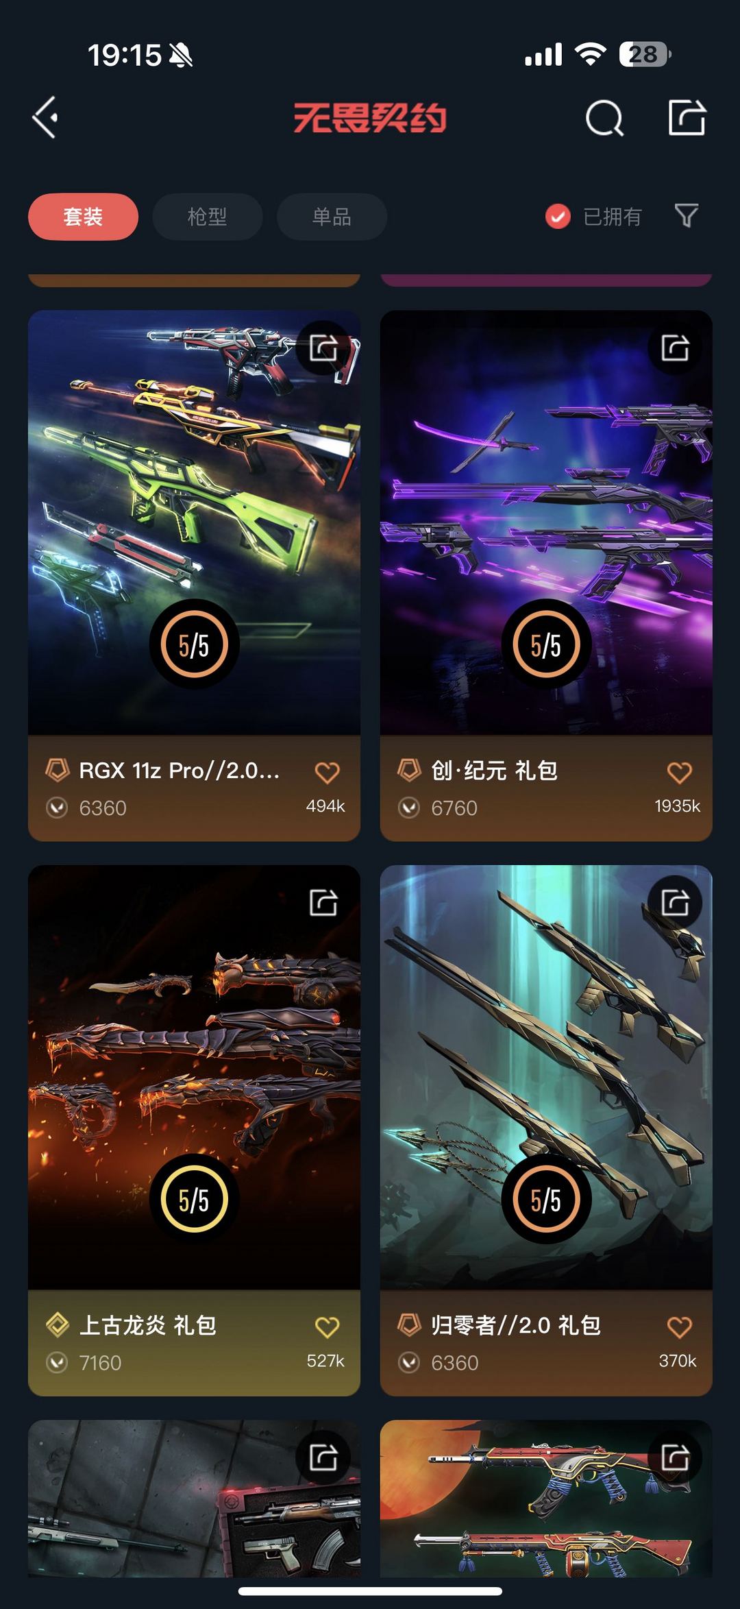Viewport: 740px width, 1609px height.
Task: Open the filter funnel icon
Action: tap(686, 216)
